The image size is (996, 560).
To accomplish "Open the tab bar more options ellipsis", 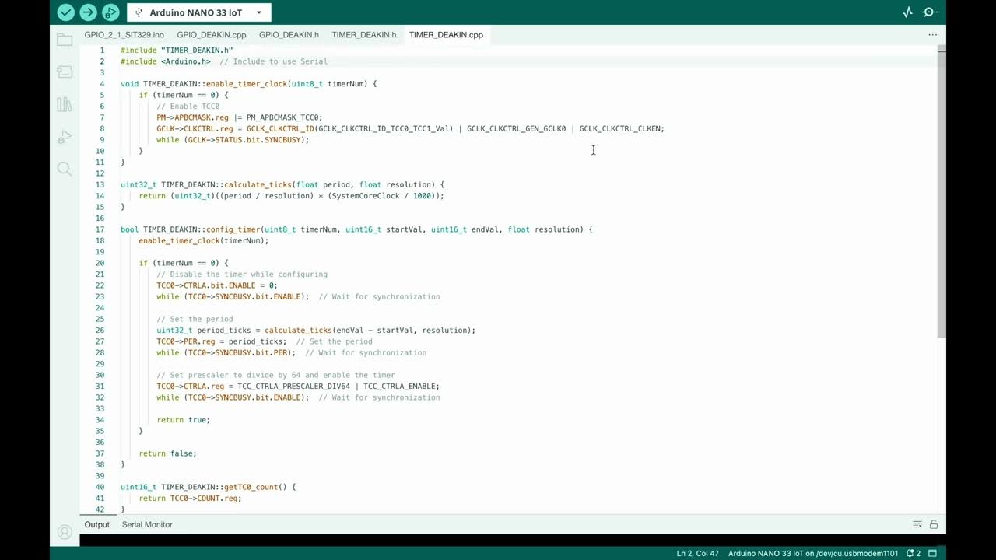I will (x=932, y=35).
